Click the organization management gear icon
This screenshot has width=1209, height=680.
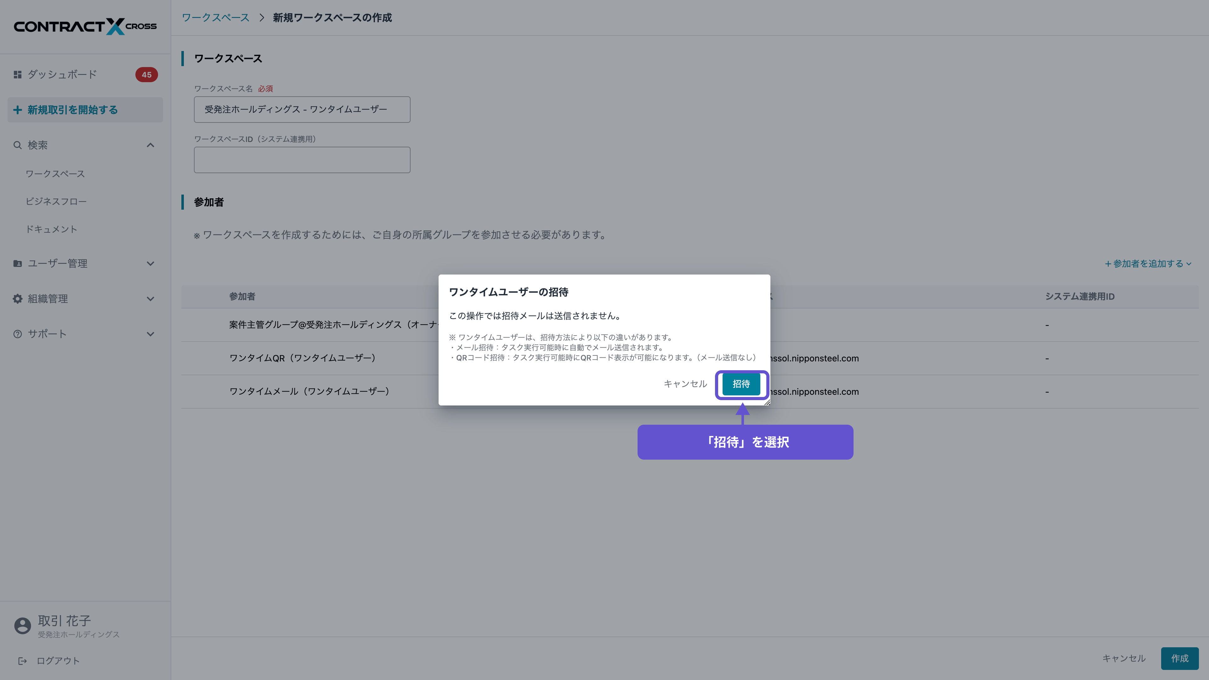(17, 299)
